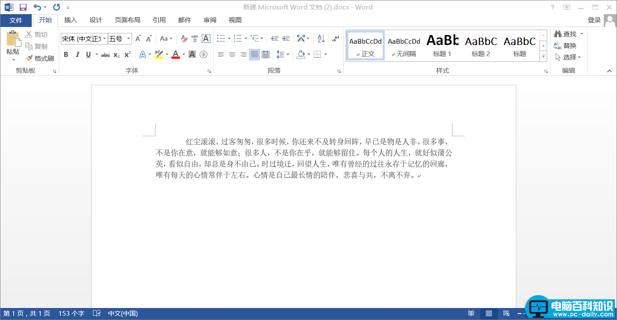
Task: Click the 153 个字 word count
Action: click(71, 314)
